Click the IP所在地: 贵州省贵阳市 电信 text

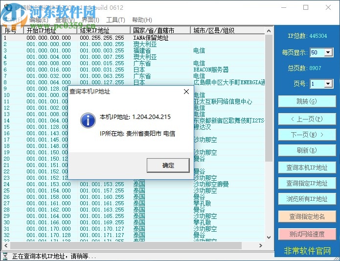point(137,133)
